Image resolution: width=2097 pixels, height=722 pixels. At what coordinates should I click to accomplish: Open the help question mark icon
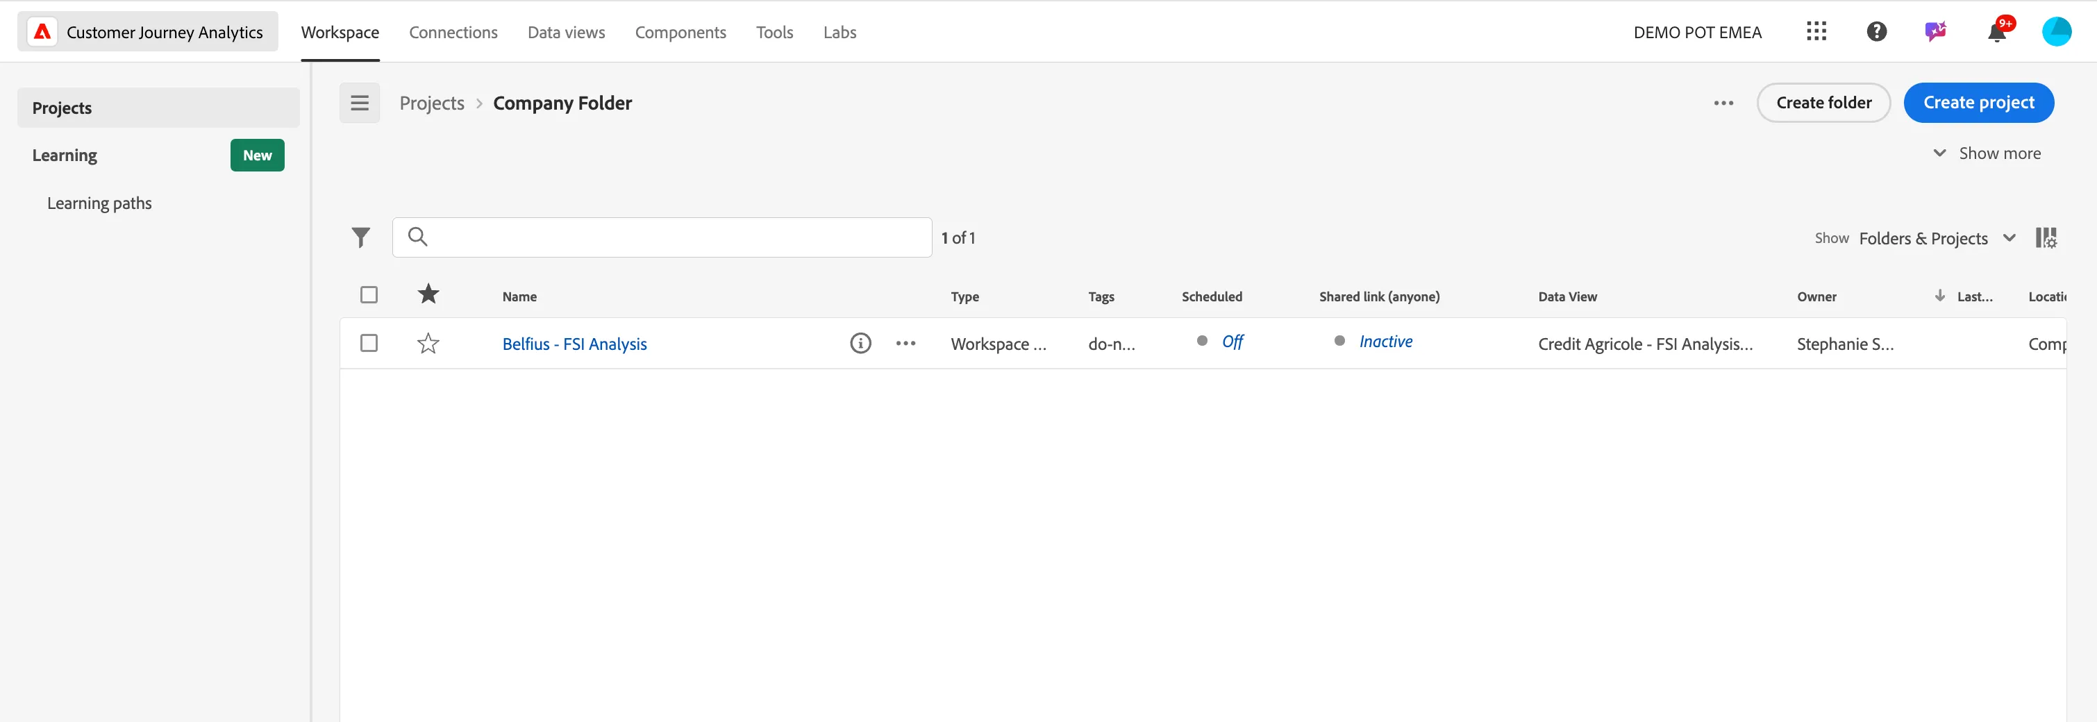pyautogui.click(x=1876, y=32)
